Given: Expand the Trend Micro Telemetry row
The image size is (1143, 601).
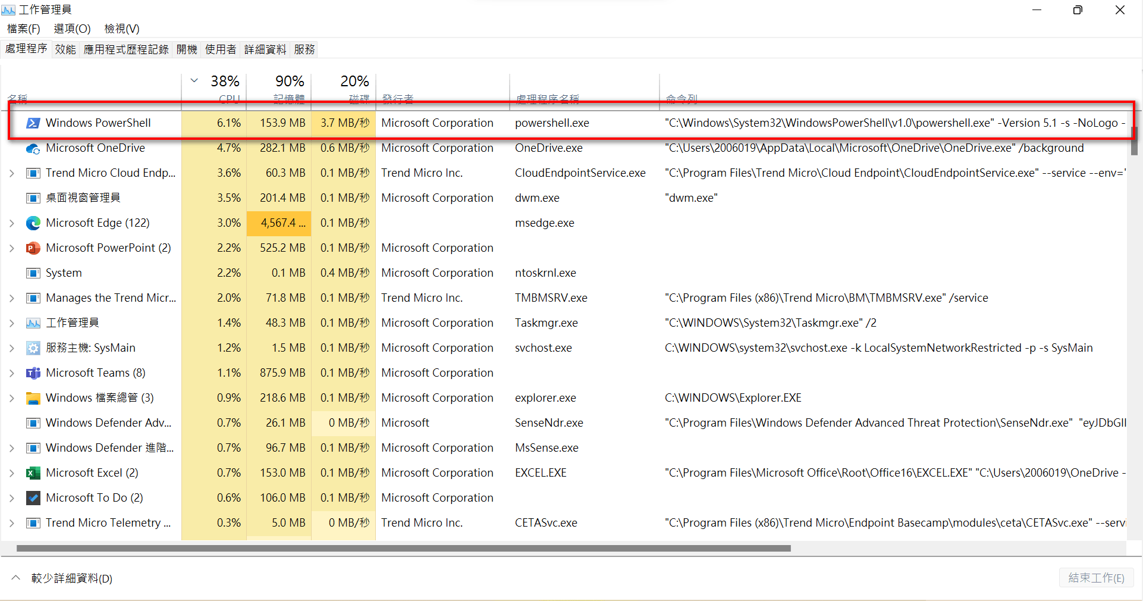Looking at the screenshot, I should coord(12,523).
